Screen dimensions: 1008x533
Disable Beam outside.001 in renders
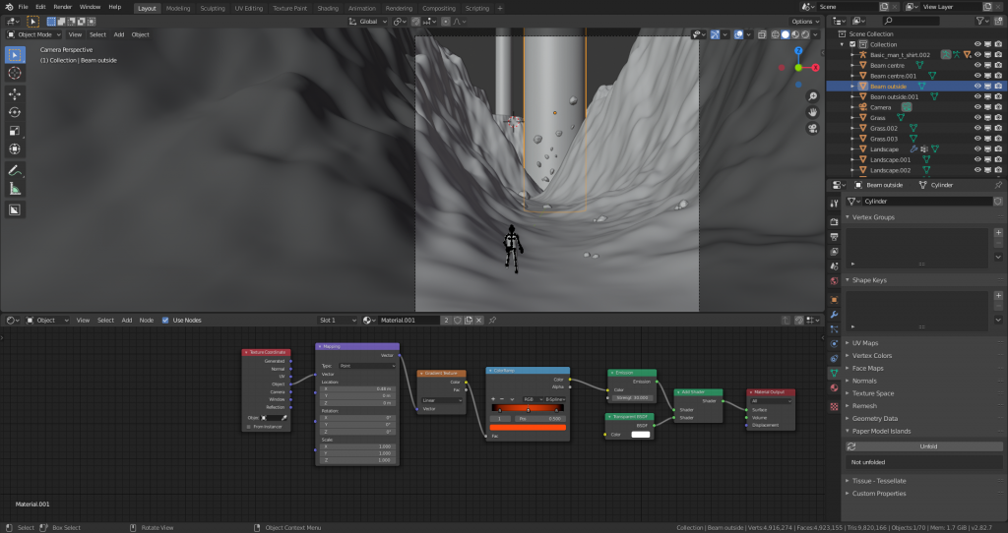click(998, 97)
